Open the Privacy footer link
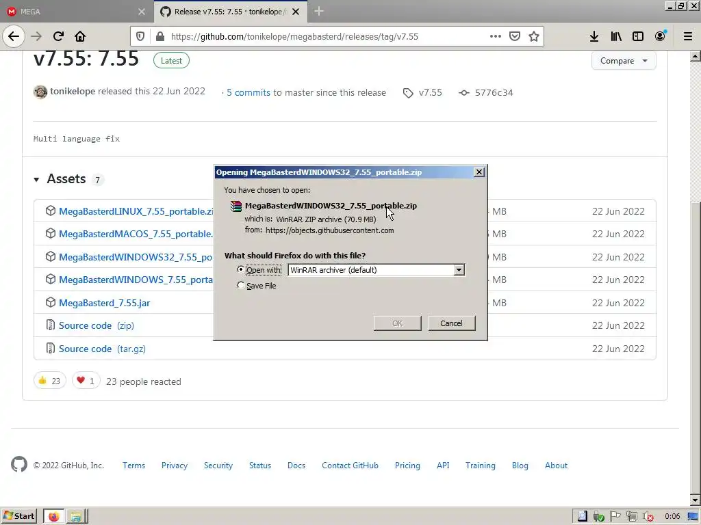The height and width of the screenshot is (525, 701). click(175, 465)
